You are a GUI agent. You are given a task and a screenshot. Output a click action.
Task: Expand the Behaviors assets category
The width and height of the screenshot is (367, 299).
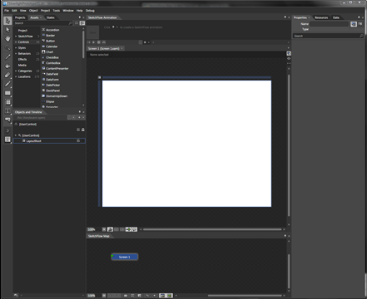[16, 54]
